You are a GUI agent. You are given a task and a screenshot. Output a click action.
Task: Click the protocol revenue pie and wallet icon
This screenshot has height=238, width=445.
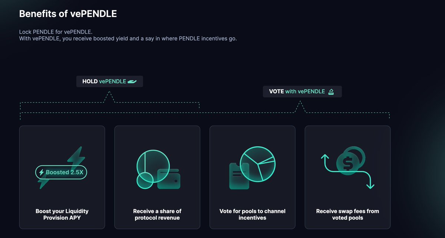point(158,170)
